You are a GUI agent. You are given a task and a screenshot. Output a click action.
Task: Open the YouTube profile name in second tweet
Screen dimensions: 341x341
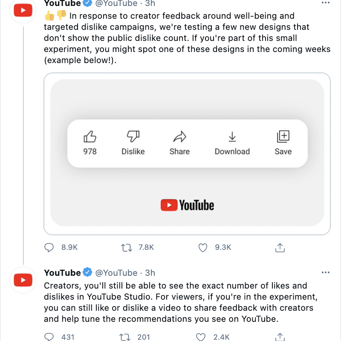point(62,273)
